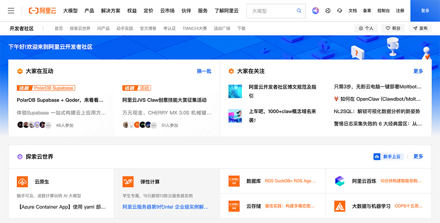Open 官方博客 community tab
Image resolution: width=440 pixels, height=223 pixels.
tap(148, 28)
